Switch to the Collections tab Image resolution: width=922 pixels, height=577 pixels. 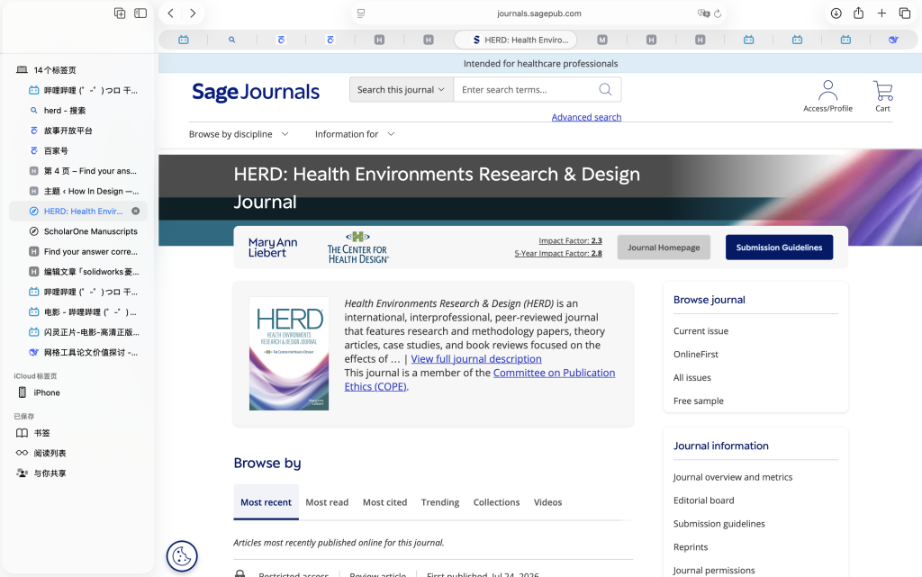coord(496,502)
